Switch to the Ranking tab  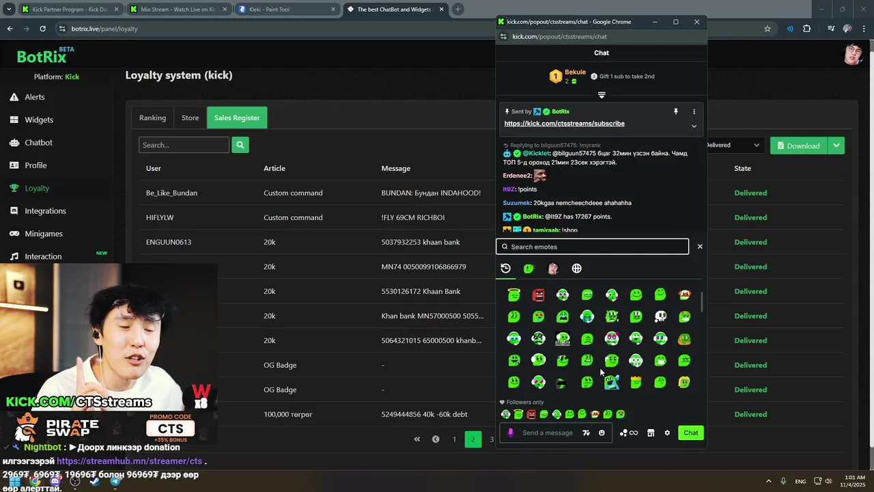(152, 118)
